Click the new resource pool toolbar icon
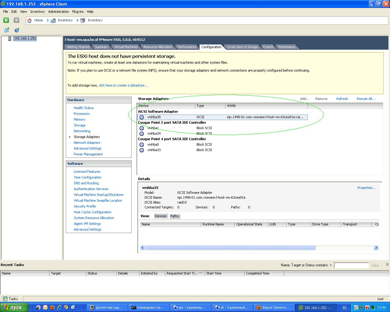This screenshot has width=390, height=312. point(17,30)
